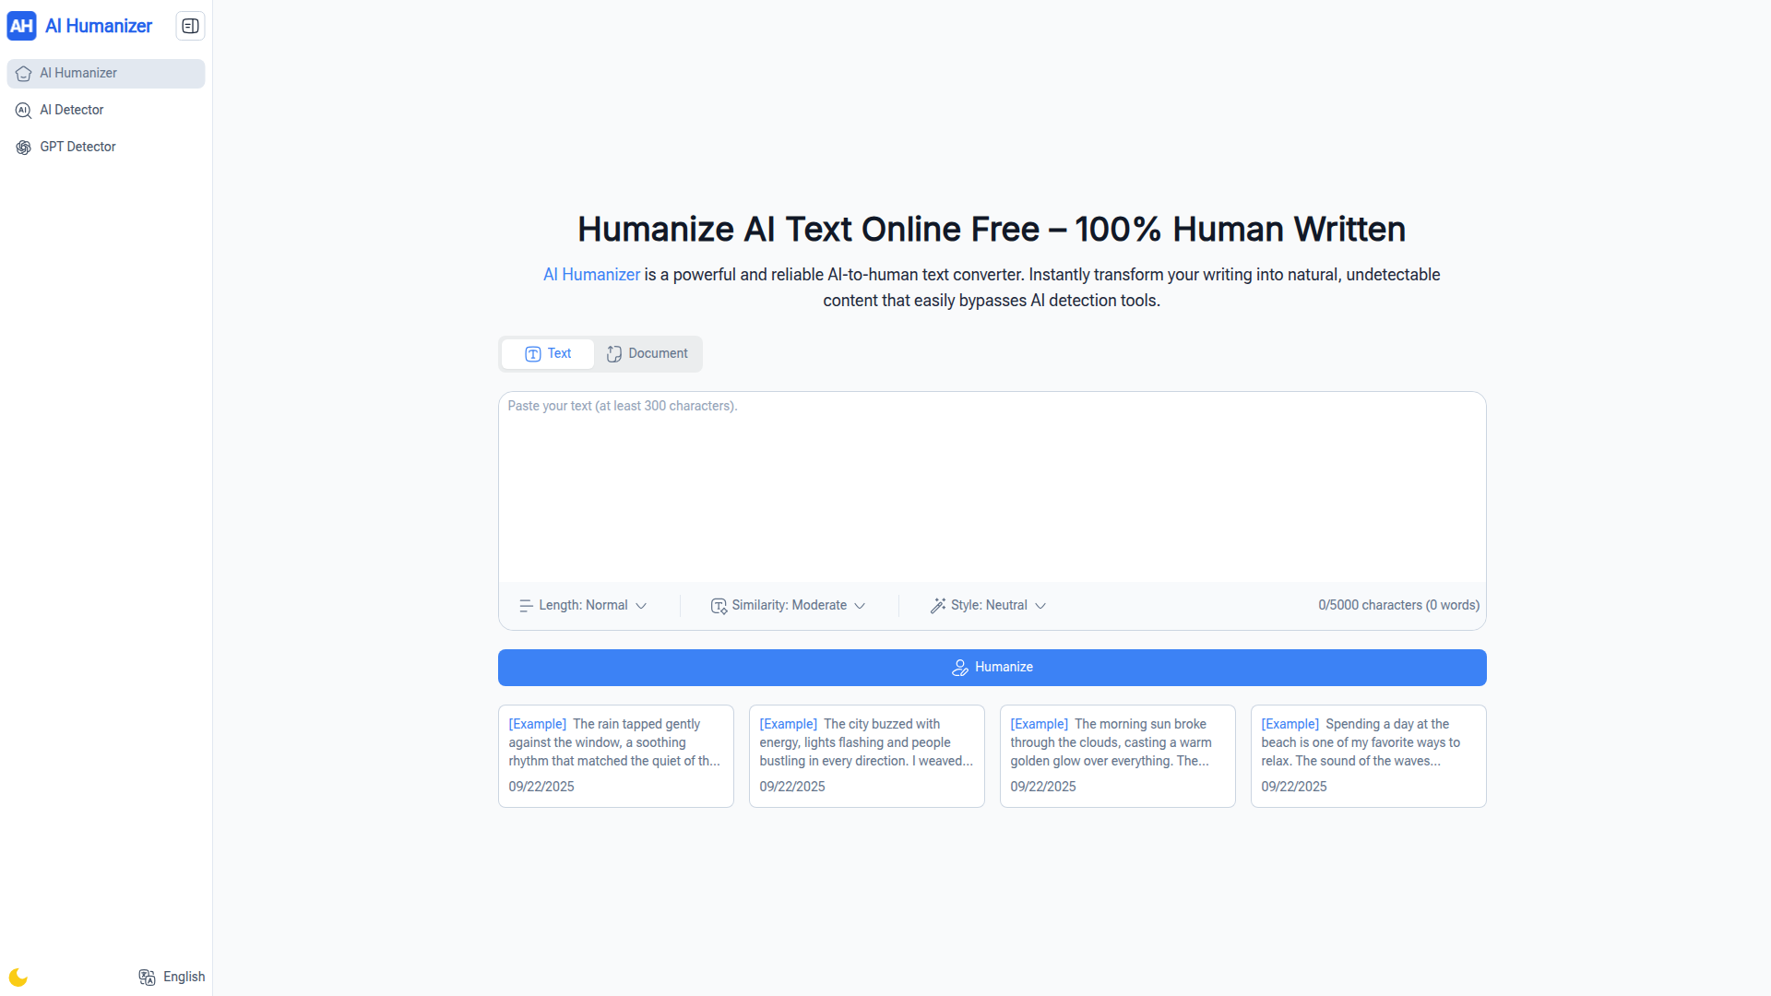This screenshot has width=1771, height=996.
Task: Click the Length lines icon
Action: [x=526, y=606]
